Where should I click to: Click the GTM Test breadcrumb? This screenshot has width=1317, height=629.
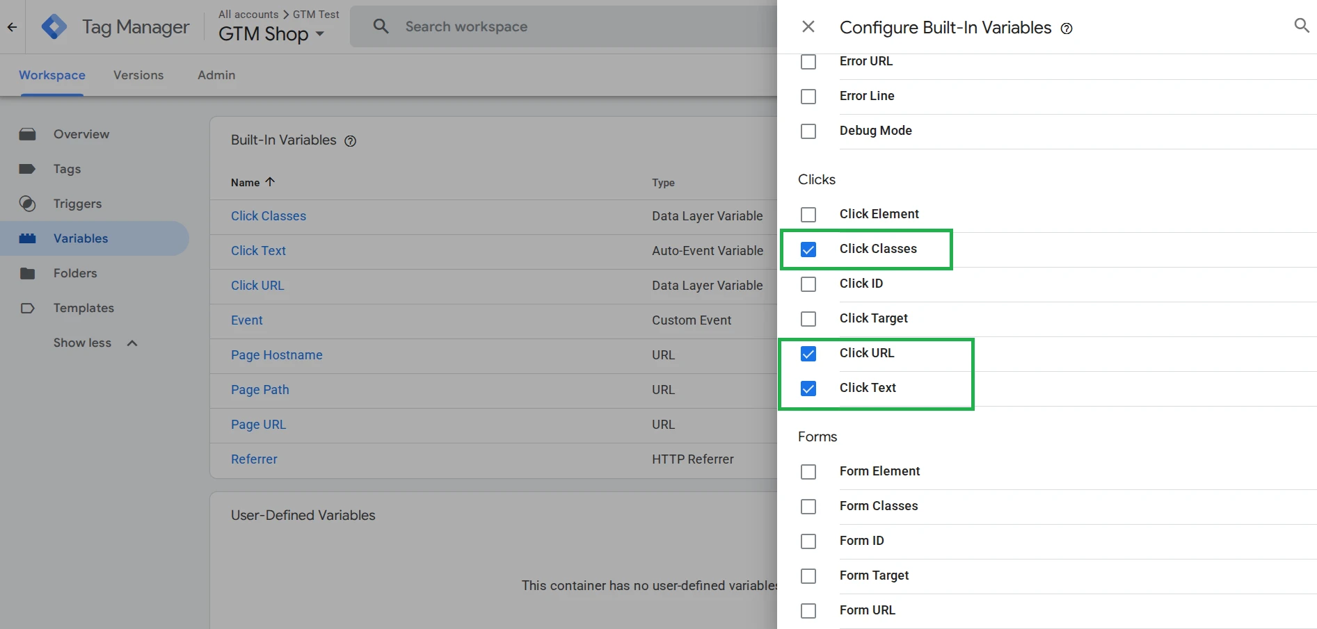316,15
